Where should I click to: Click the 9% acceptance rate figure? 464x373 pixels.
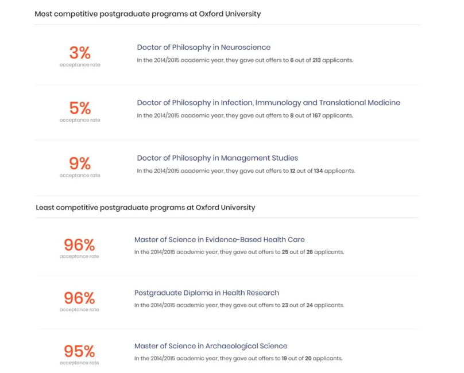[x=80, y=164]
